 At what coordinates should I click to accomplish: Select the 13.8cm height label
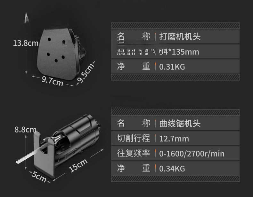pos(26,43)
